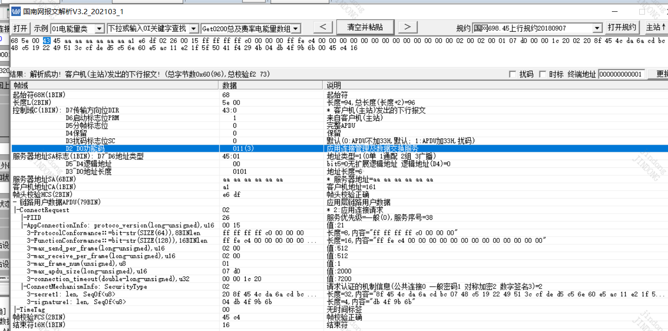Select the D3扰码标志位SC row
The image size is (668, 331).
point(338,141)
